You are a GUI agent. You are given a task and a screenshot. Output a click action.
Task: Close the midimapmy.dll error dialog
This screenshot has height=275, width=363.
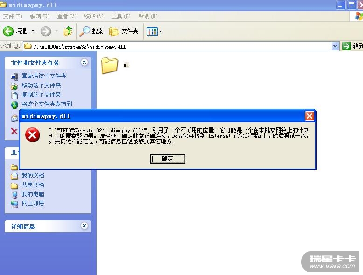coord(309,116)
